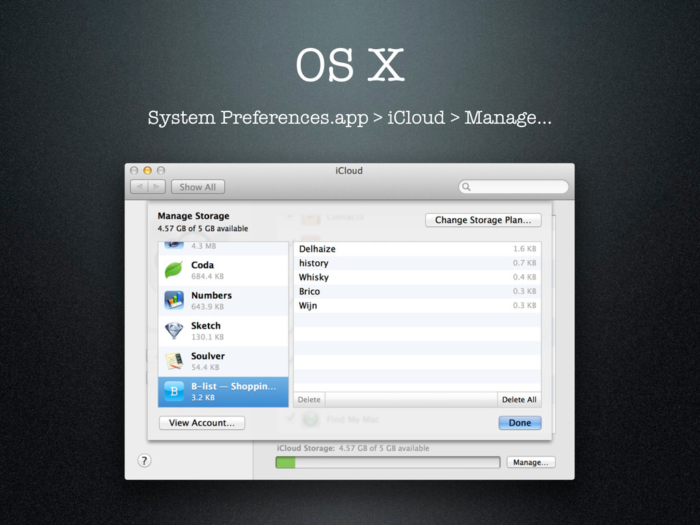The width and height of the screenshot is (700, 525).
Task: Select the Wijn document row
Action: (417, 306)
